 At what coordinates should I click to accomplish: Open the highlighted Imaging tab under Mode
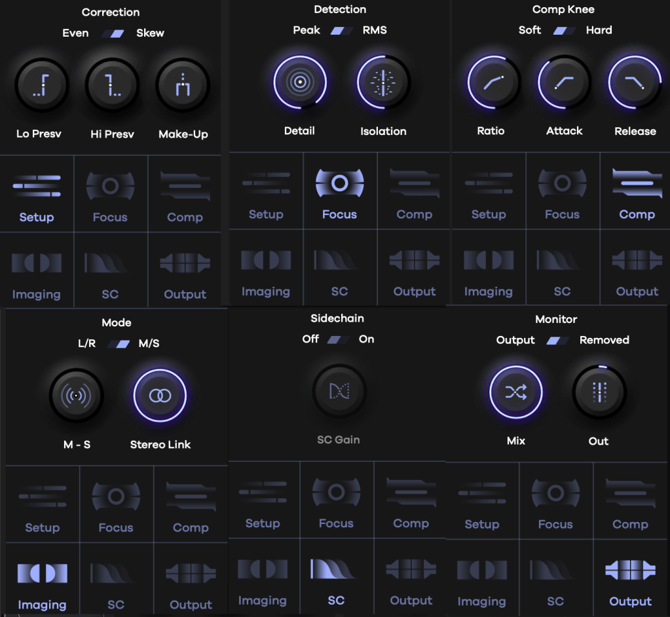click(42, 582)
